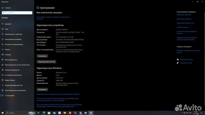This screenshot has height=115, width=205.
Task: Click the Дополнительные компоненты icon
Action: click(3, 90)
